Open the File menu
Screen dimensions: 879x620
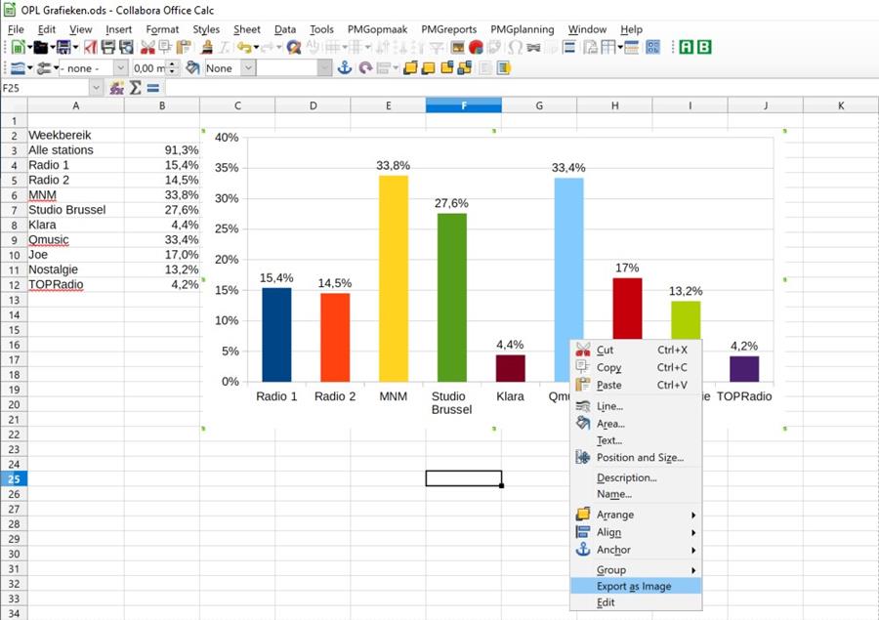(16, 29)
